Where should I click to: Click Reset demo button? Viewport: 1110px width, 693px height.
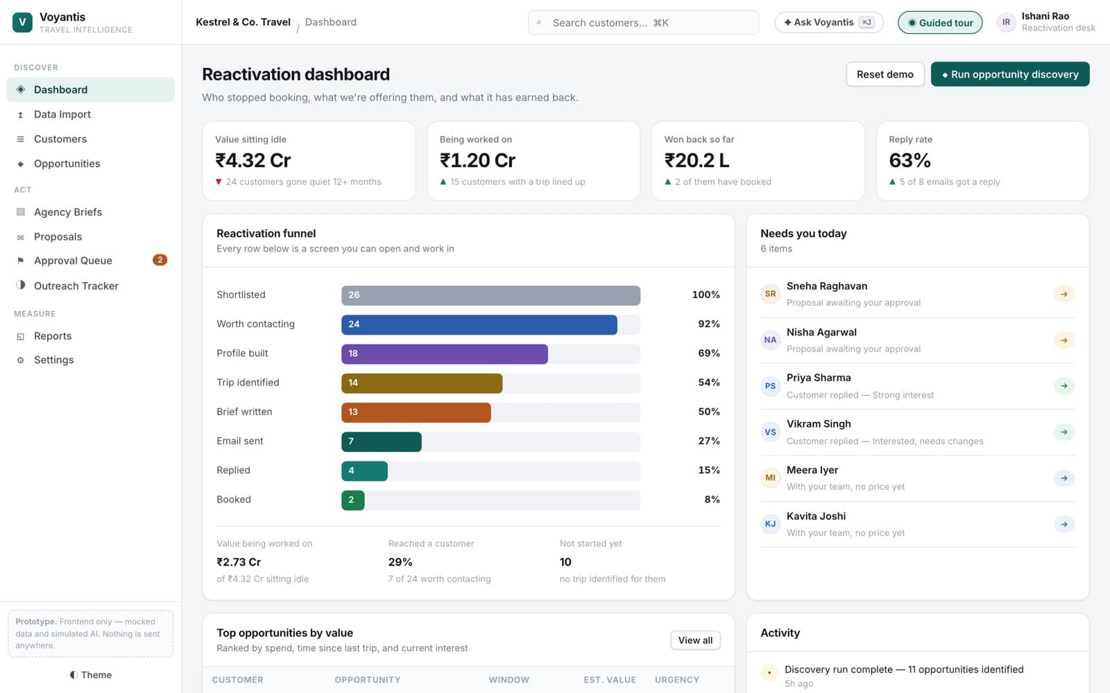click(x=885, y=74)
